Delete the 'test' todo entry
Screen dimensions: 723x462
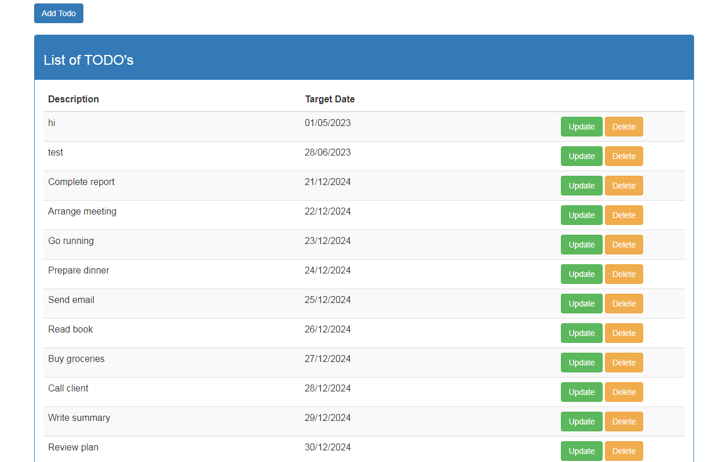(x=623, y=156)
